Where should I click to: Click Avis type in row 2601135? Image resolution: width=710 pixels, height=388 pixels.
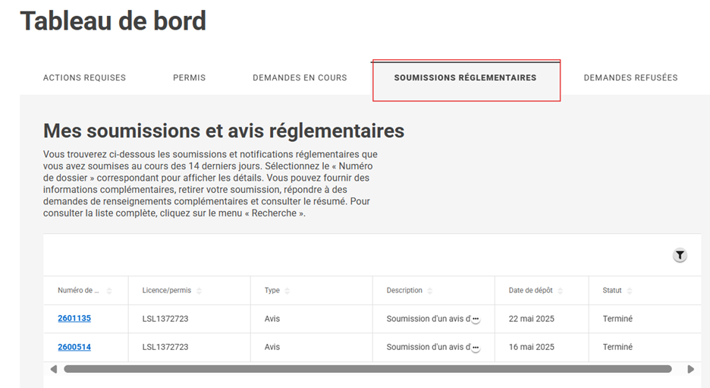coord(272,319)
